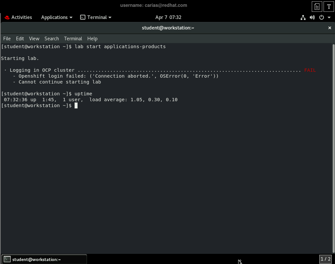Open the Edit menu

click(x=20, y=39)
